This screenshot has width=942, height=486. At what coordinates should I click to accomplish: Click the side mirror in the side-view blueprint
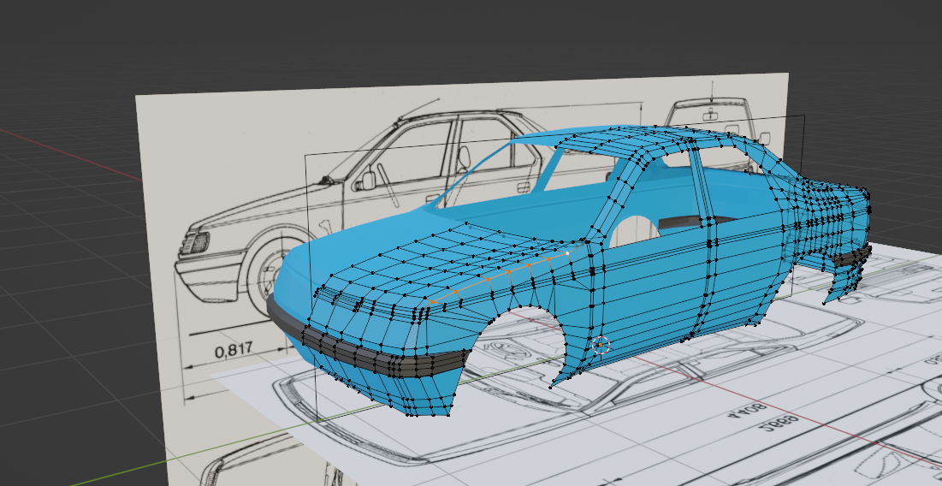(x=365, y=180)
